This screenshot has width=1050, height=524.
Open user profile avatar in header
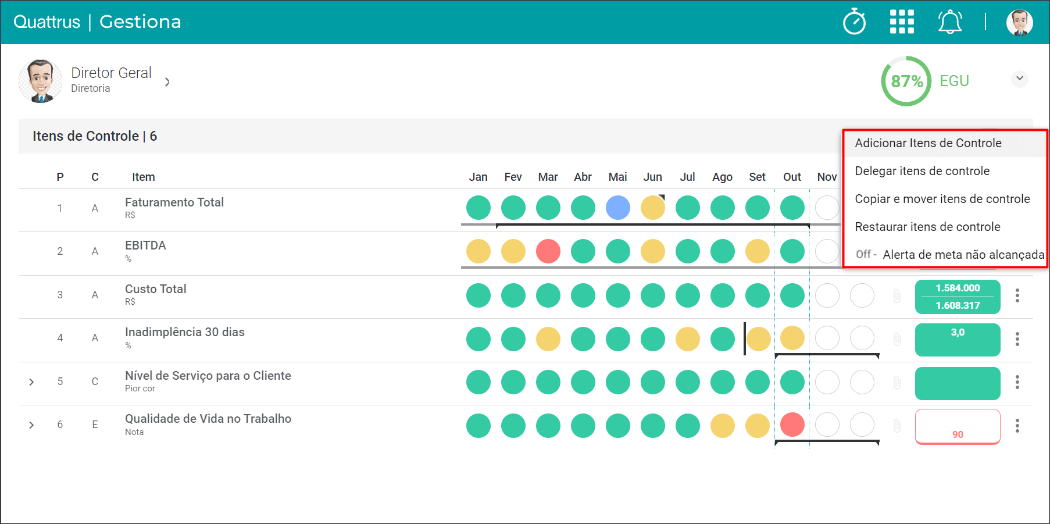1020,22
